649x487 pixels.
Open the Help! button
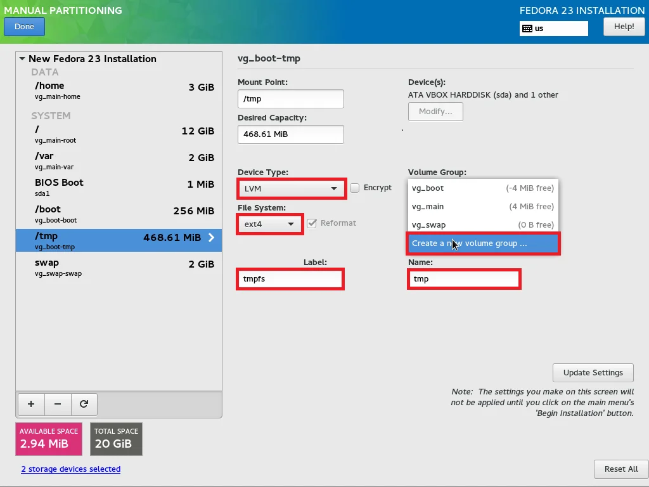(624, 27)
